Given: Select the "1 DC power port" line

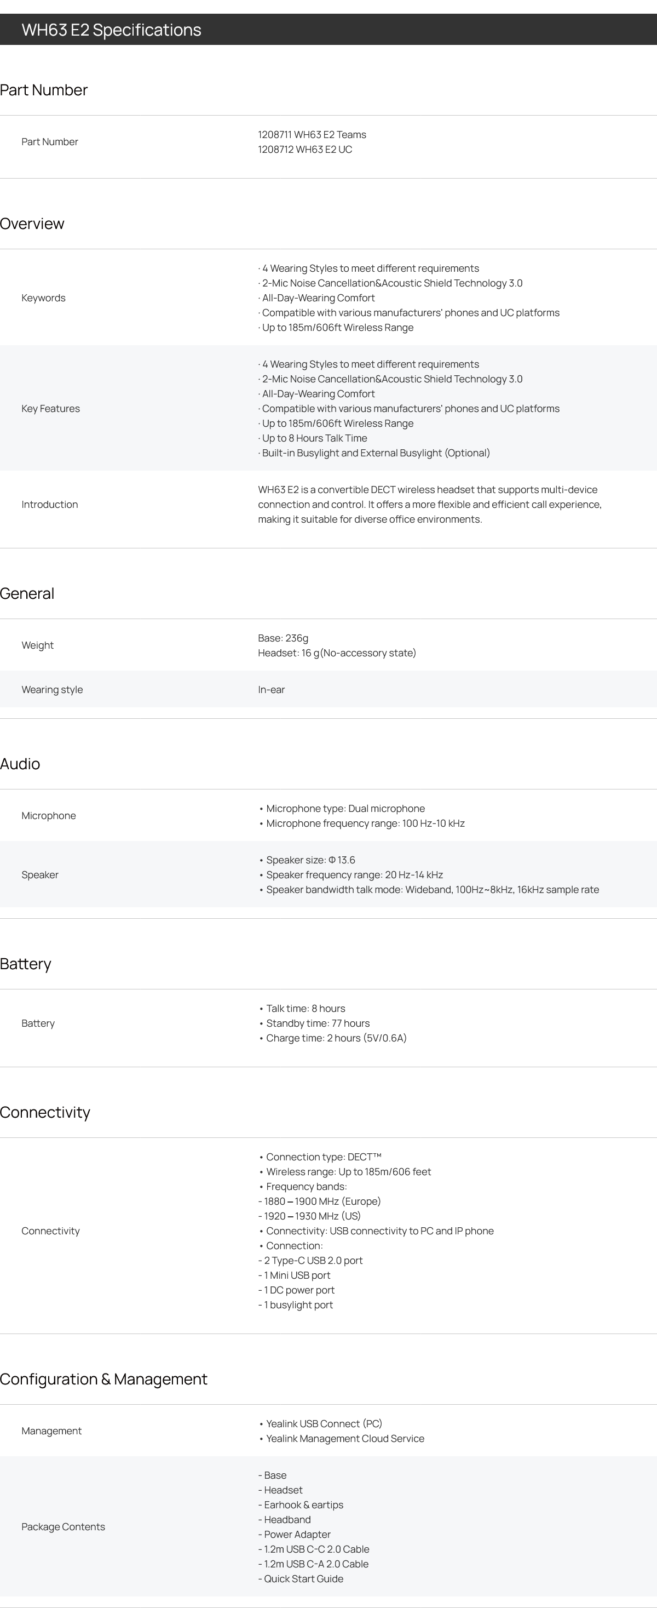Looking at the screenshot, I should (296, 1290).
